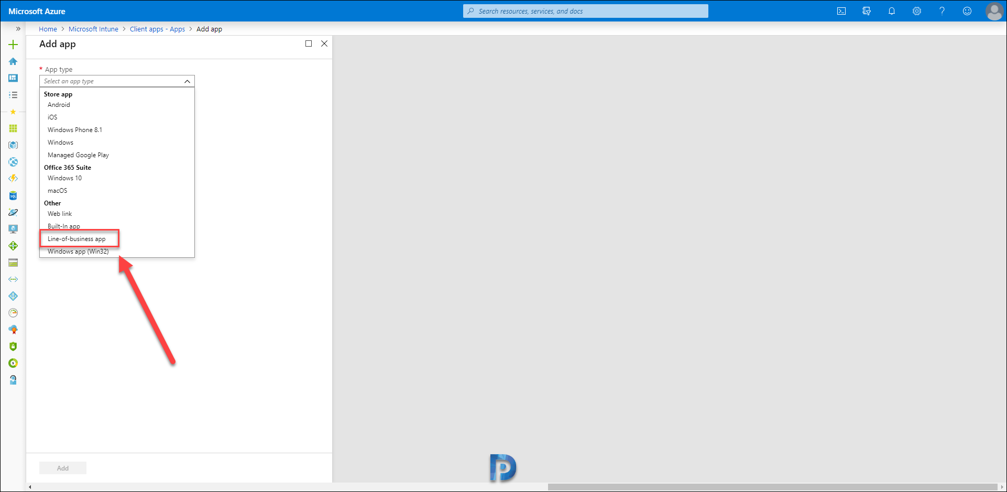
Task: Open Monitor gauge icon
Action: [13, 313]
